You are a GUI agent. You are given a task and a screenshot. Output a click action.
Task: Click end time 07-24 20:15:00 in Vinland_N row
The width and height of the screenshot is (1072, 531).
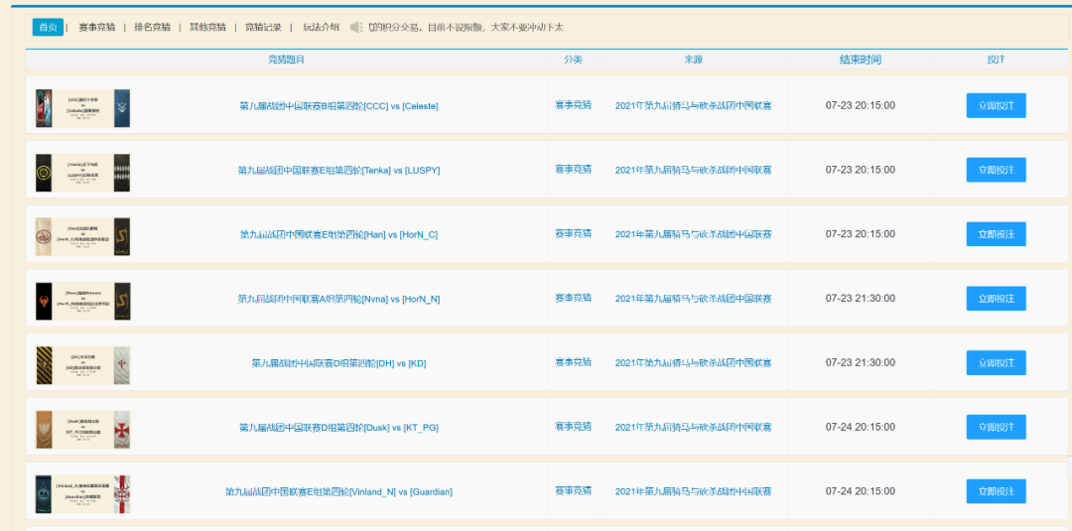(x=860, y=491)
